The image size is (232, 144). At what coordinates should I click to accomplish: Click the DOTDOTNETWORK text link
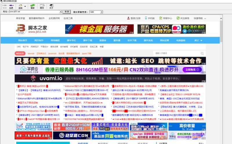tap(85, 119)
